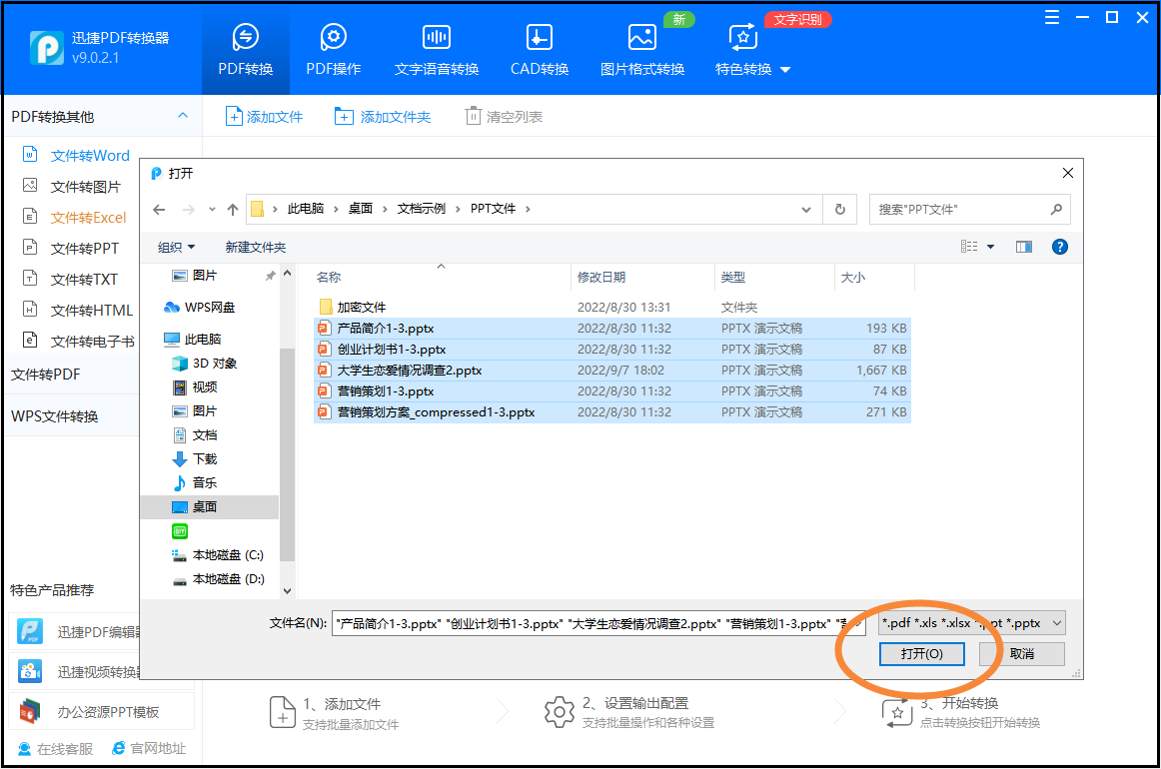
Task: Click the 官网地址 link
Action: tap(149, 749)
